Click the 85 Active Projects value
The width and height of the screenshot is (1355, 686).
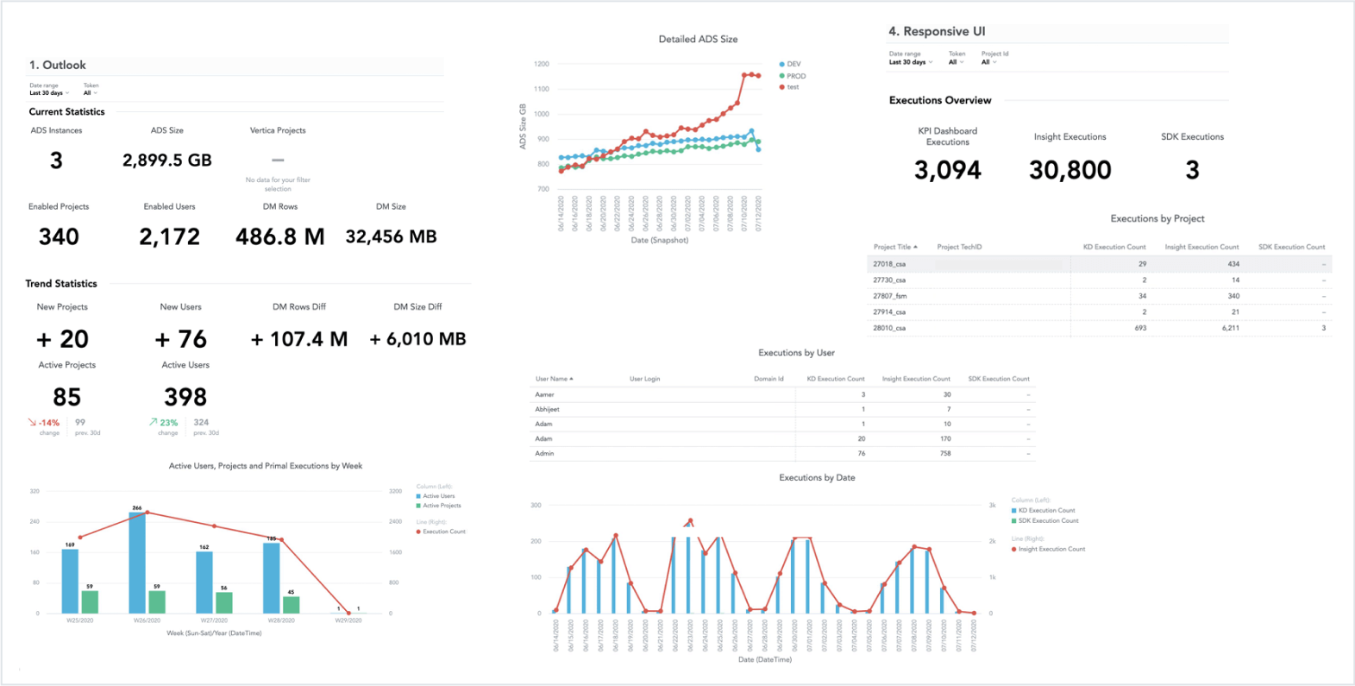point(67,397)
